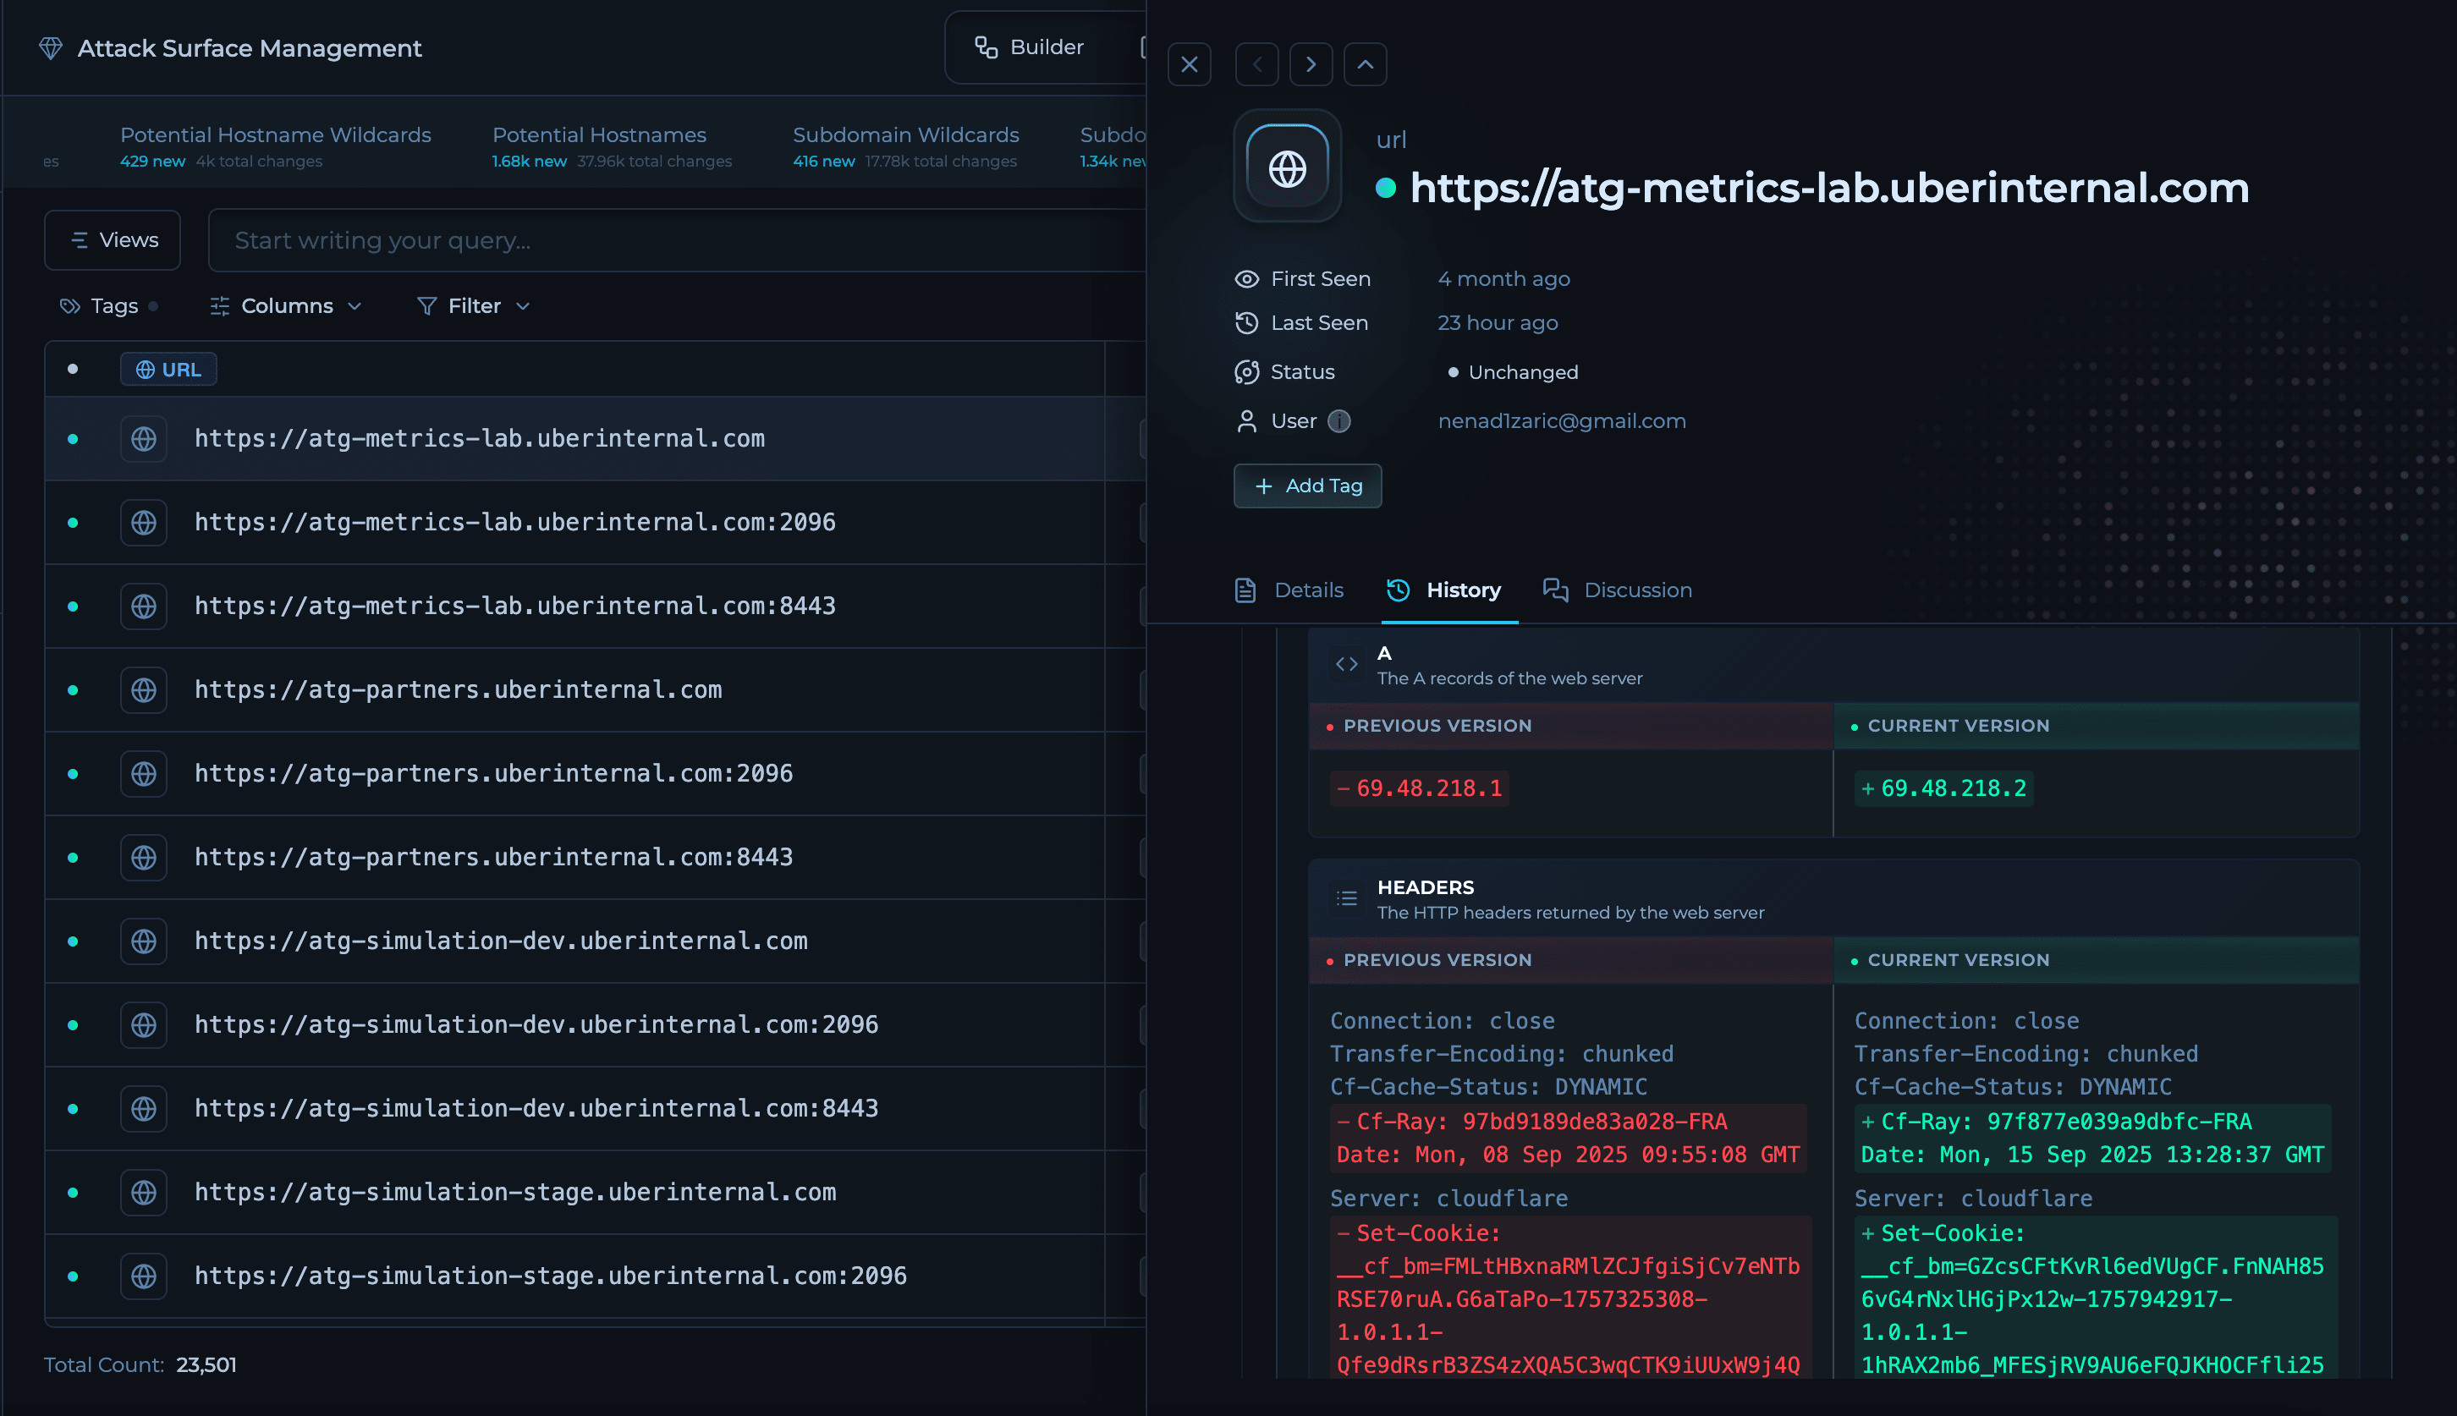
Task: Go to next item with right chevron
Action: 1311,64
